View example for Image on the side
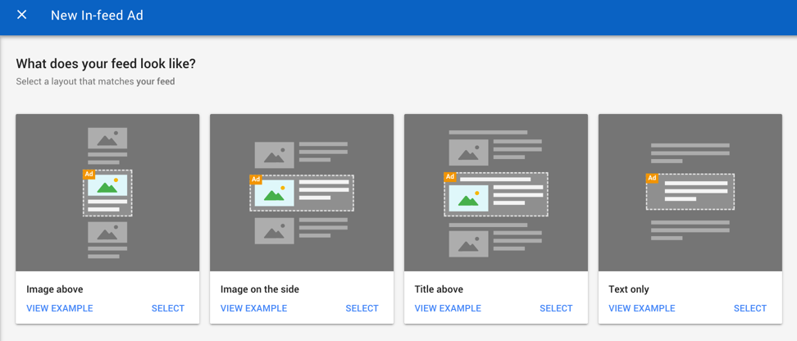The width and height of the screenshot is (797, 341). (253, 308)
